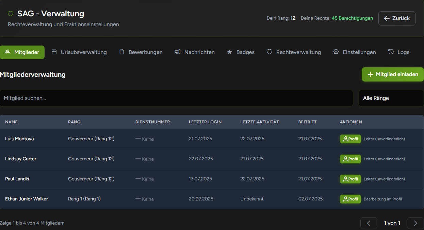The image size is (424, 230).
Task: Open Lindsay Carter's Profil button
Action: pos(350,159)
